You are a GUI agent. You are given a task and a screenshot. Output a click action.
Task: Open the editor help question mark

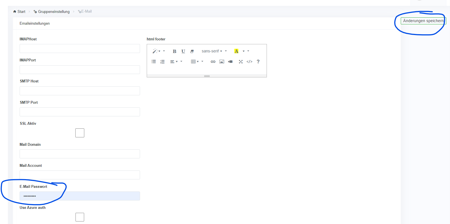coord(258,62)
